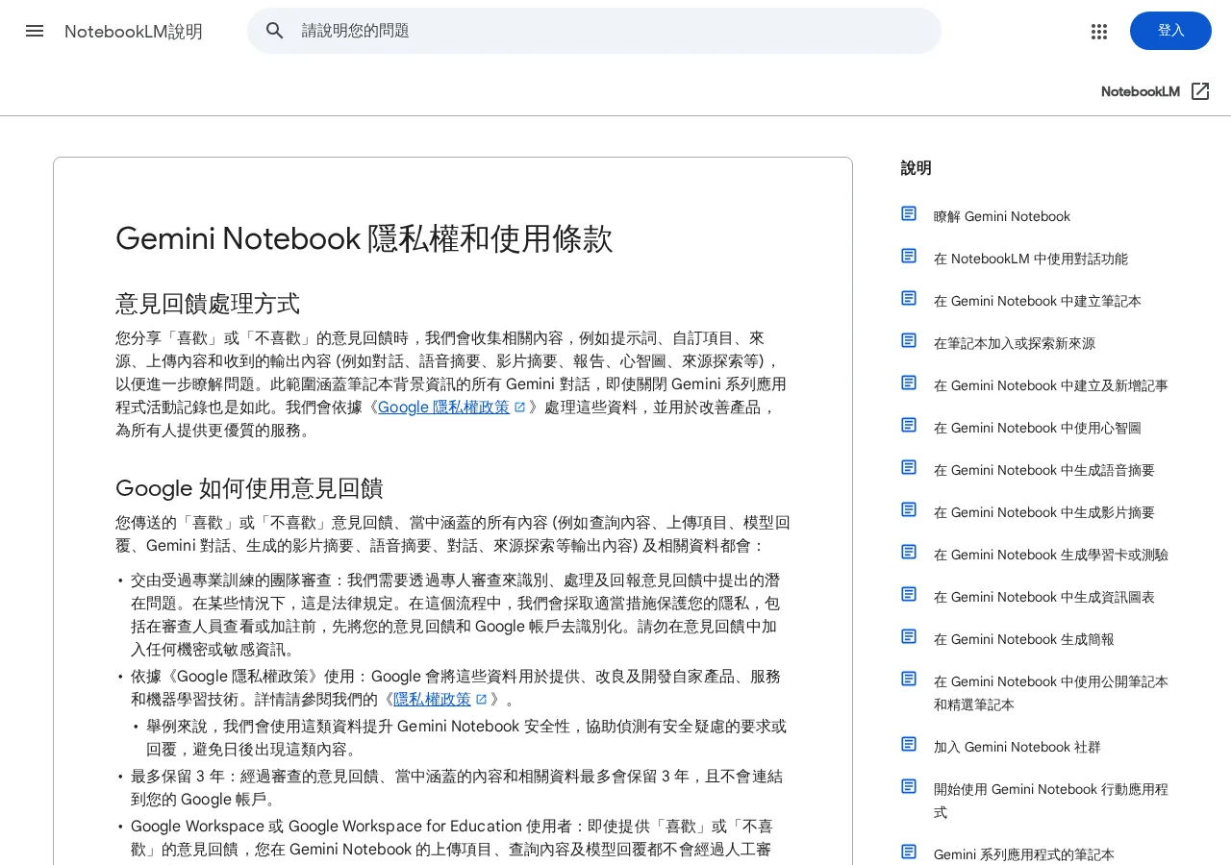The height and width of the screenshot is (865, 1231).
Task: Open 使用公開筆記本和精選筆記本 article
Action: tap(1051, 693)
